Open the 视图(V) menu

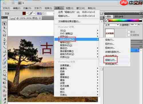[x=69, y=8]
